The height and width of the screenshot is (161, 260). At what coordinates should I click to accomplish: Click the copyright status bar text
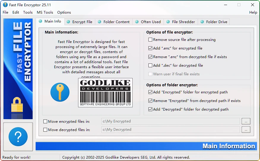[126, 157]
